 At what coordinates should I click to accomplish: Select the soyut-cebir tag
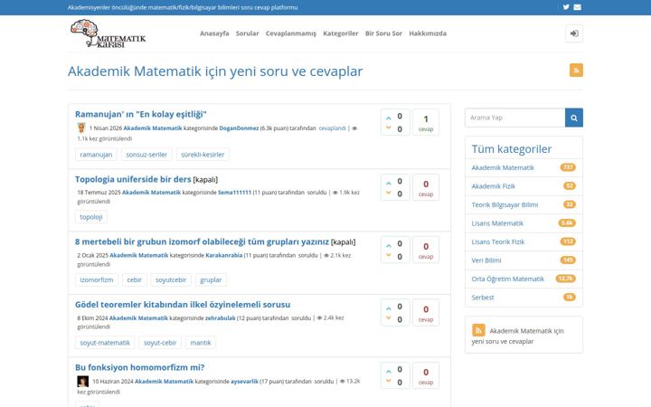160,343
